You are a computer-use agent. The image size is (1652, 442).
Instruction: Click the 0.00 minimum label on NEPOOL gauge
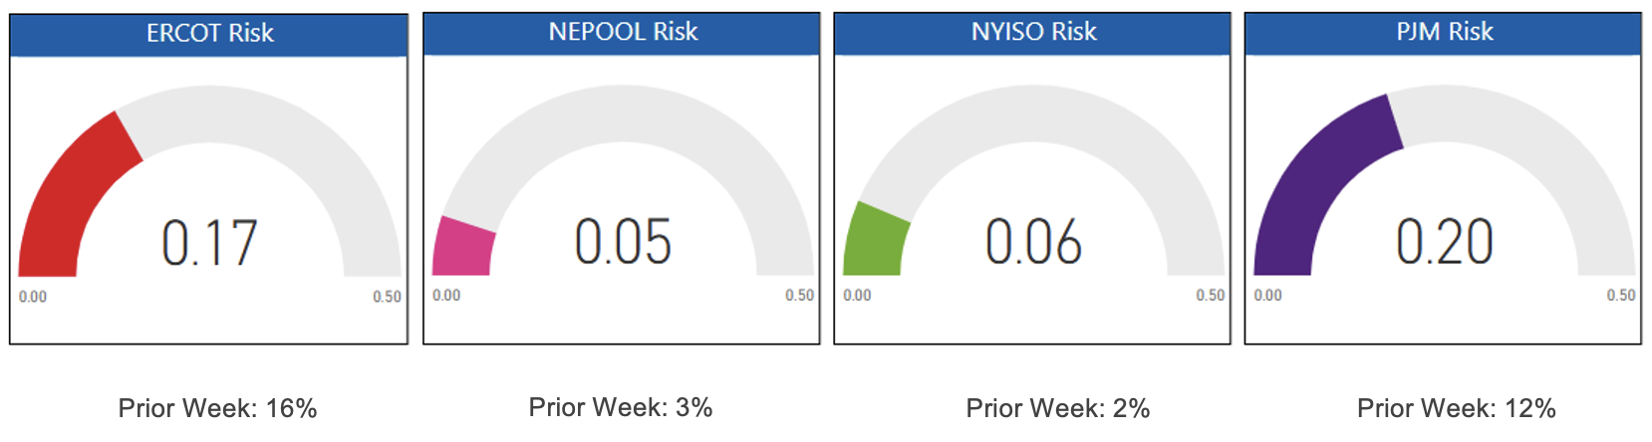(446, 296)
